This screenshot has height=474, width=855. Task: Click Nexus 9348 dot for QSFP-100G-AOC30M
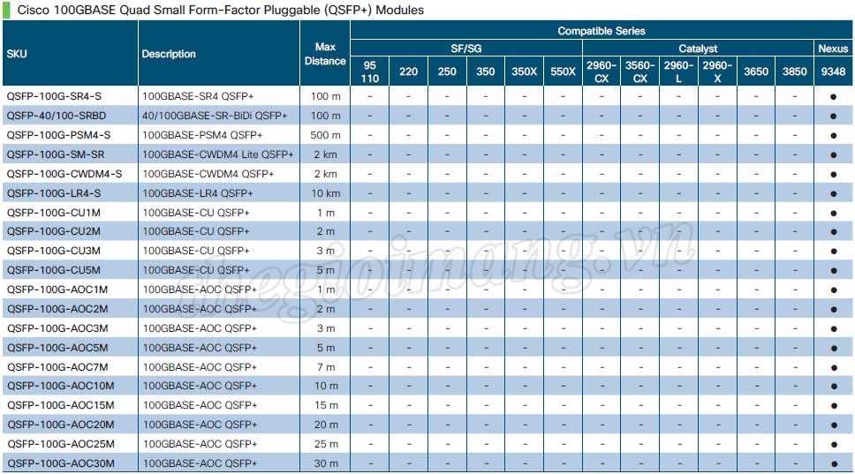click(x=834, y=464)
